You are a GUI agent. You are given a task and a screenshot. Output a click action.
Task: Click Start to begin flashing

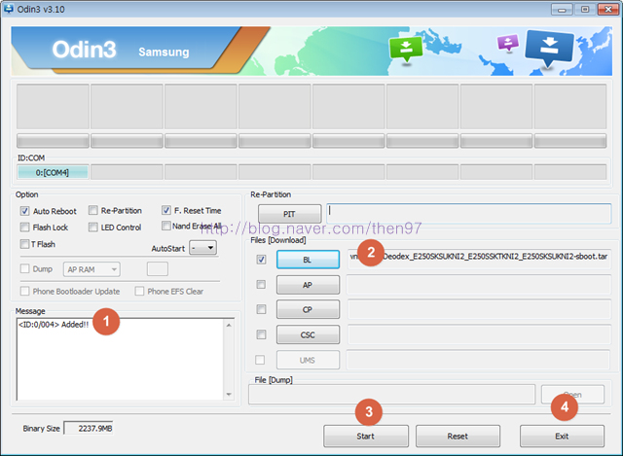366,437
